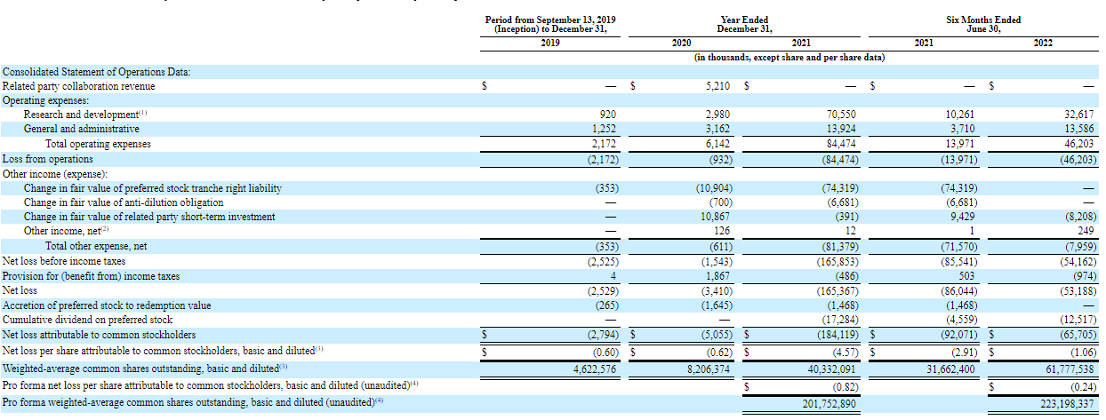Click research and development value 32,617

tap(1078, 115)
